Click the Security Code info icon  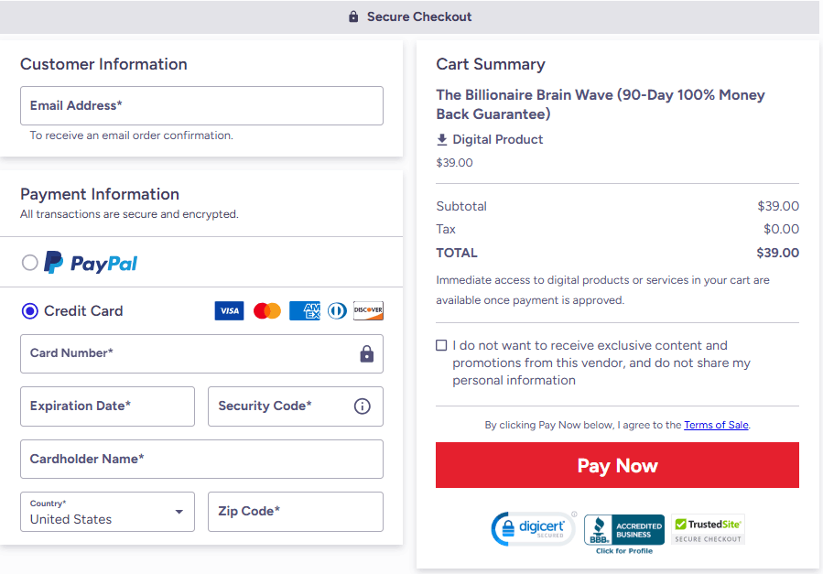coord(362,406)
